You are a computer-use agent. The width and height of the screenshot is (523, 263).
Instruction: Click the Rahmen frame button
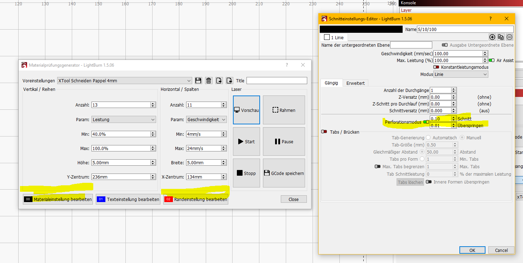coord(284,110)
